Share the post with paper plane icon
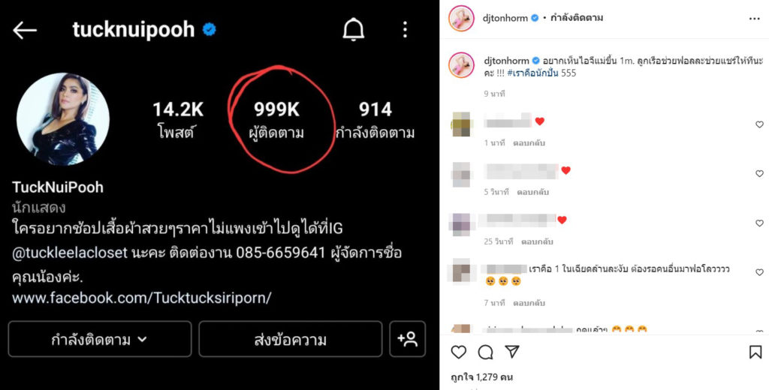 (x=512, y=352)
